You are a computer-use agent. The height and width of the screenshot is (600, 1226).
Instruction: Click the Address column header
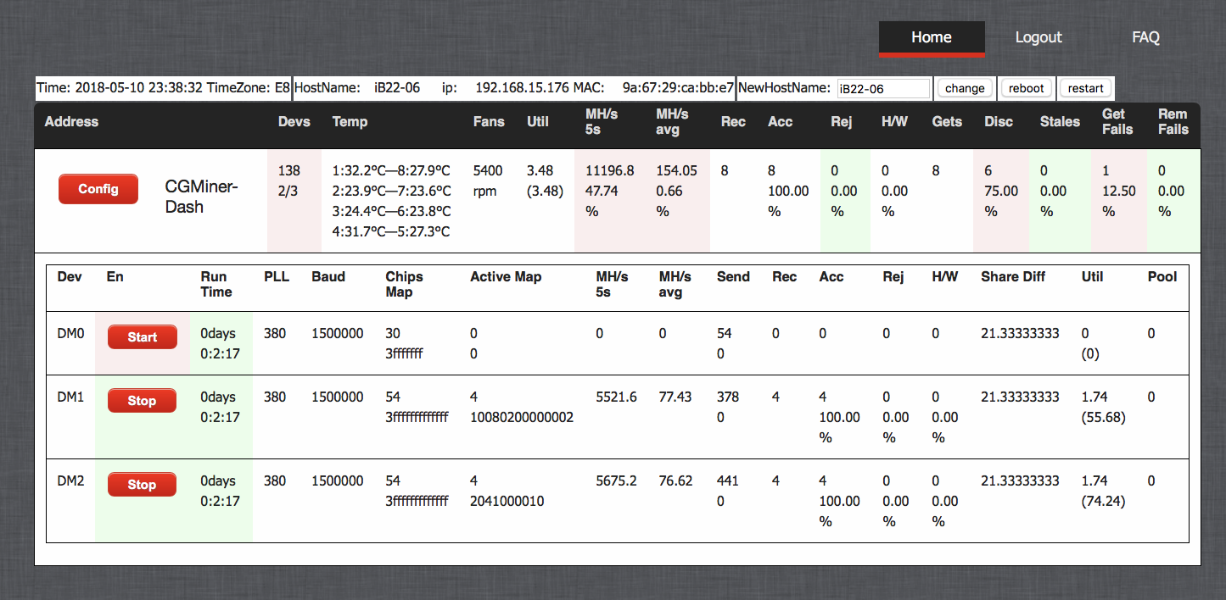(71, 121)
